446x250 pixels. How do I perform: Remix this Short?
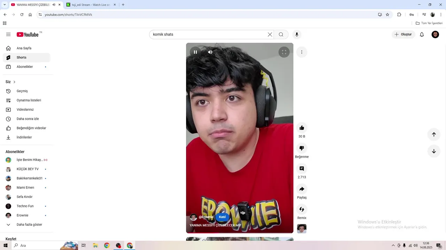tap(302, 209)
